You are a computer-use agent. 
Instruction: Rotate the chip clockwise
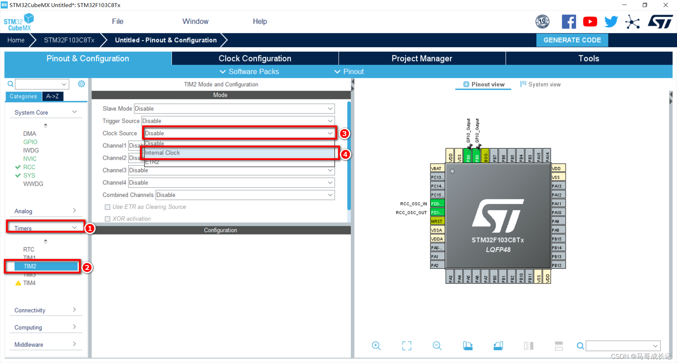[x=468, y=346]
